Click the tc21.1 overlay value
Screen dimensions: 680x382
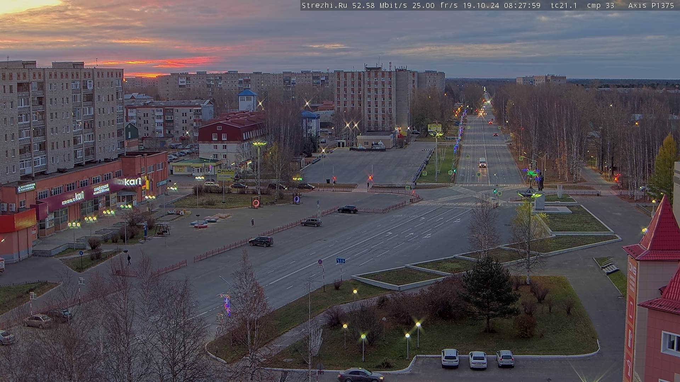click(x=564, y=6)
